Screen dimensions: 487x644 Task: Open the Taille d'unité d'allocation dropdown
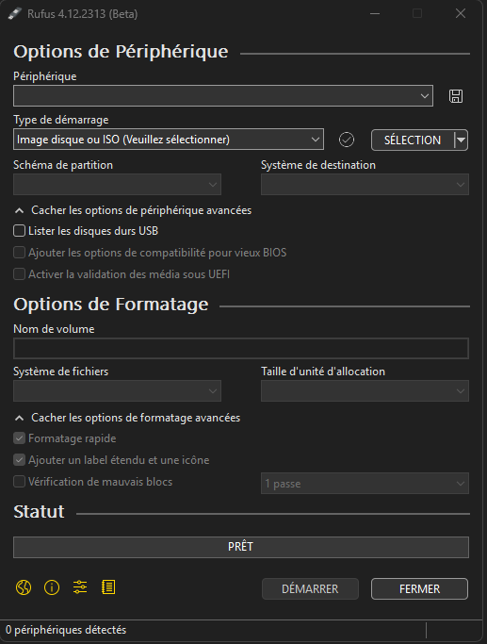point(365,390)
